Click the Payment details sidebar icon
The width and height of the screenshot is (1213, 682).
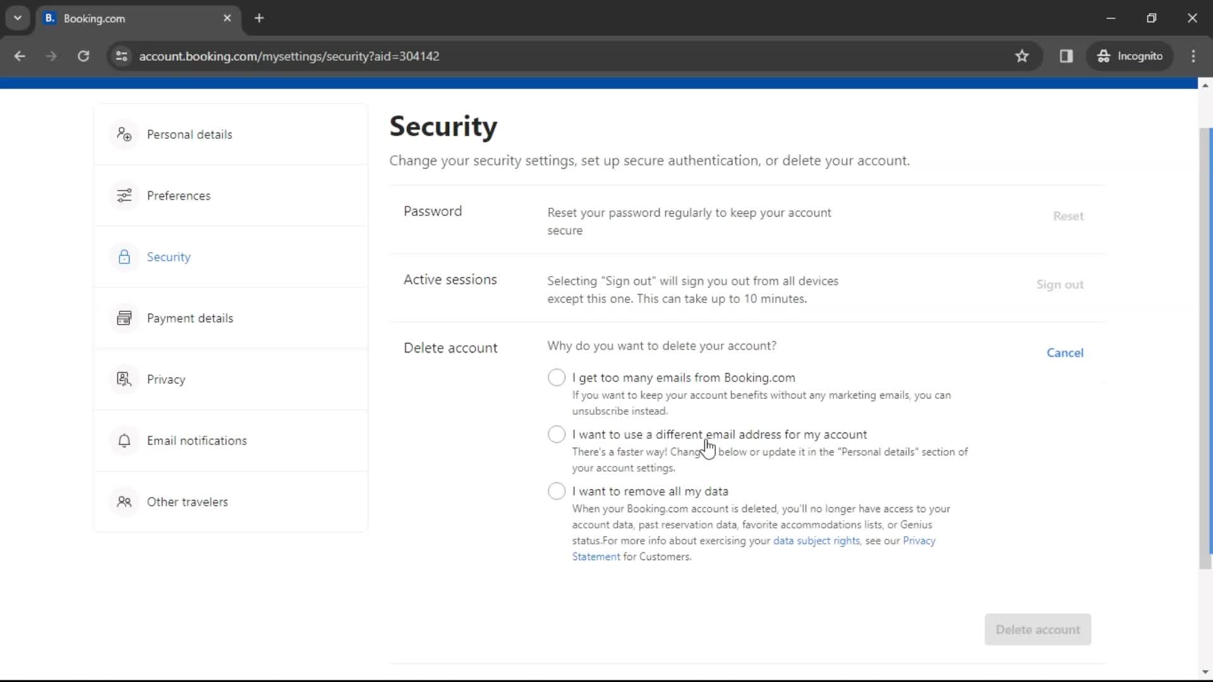pos(123,317)
